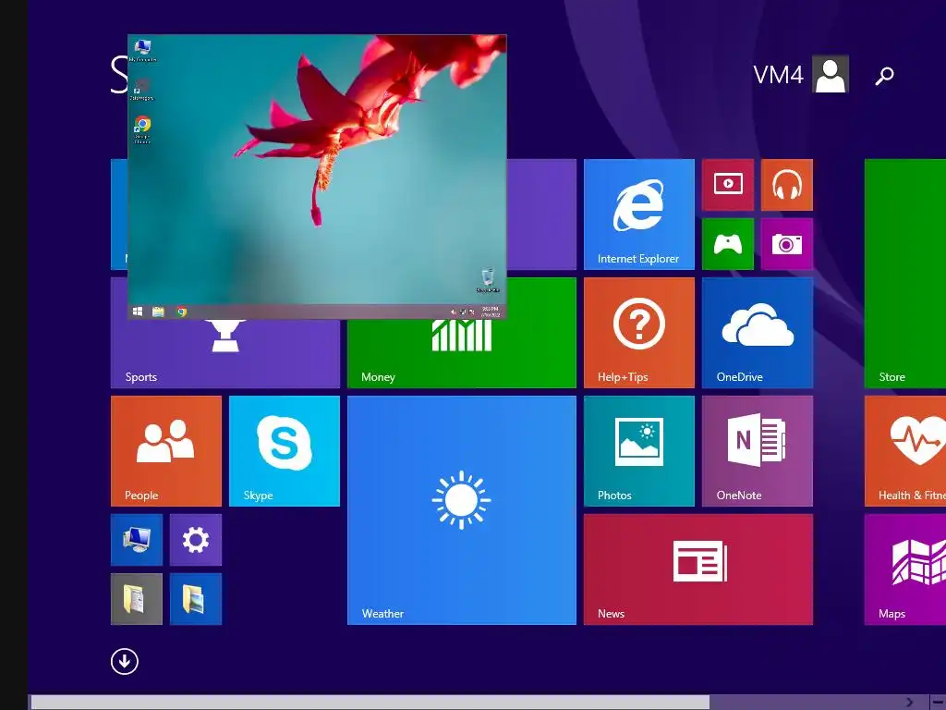The height and width of the screenshot is (710, 946).
Task: Click File Explorer in preview taskbar
Action: coord(158,312)
